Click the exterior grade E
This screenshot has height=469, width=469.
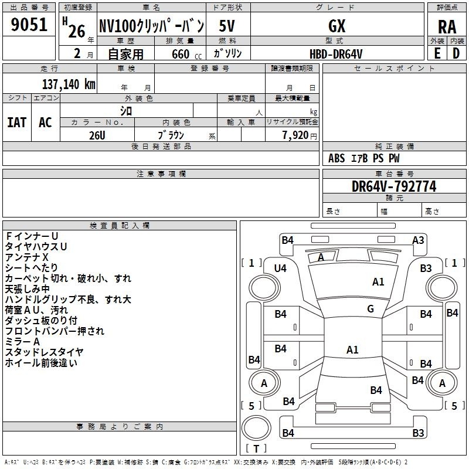(437, 53)
